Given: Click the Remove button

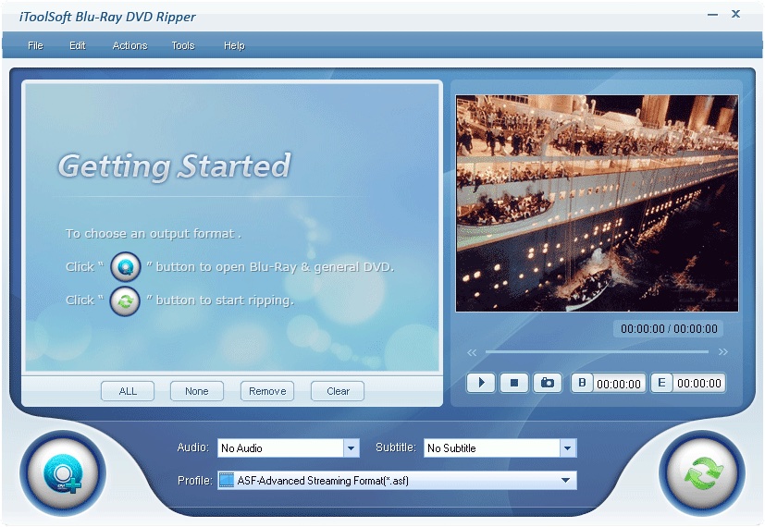Looking at the screenshot, I should tap(267, 391).
